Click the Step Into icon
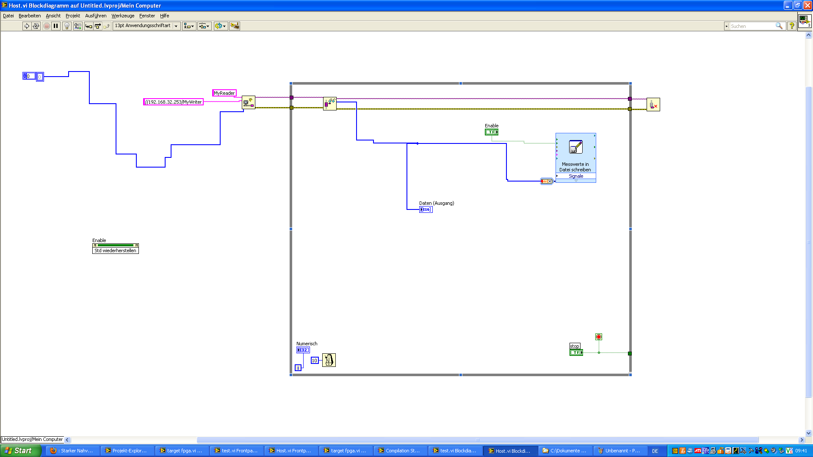The image size is (813, 457). tap(88, 26)
